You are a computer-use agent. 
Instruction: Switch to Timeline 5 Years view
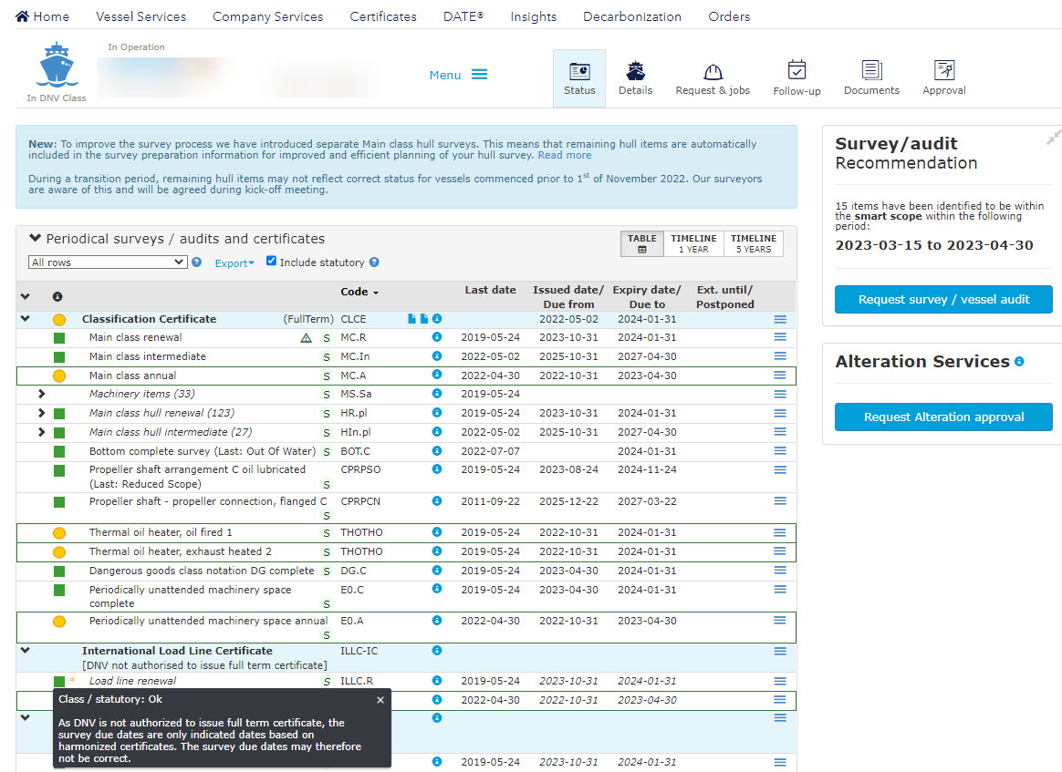coord(753,243)
